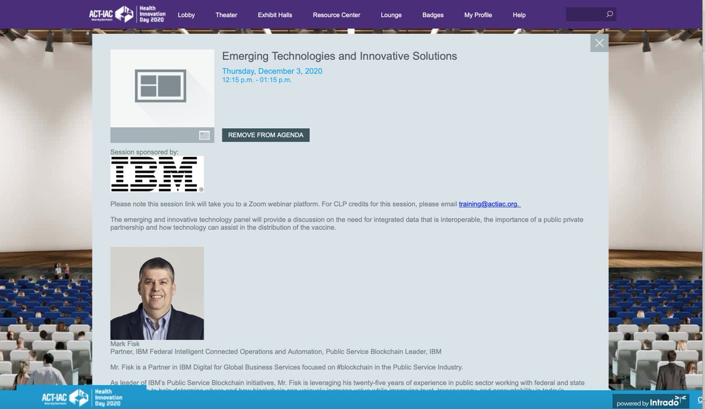The height and width of the screenshot is (409, 705).
Task: Open the Resource Center
Action: (337, 15)
